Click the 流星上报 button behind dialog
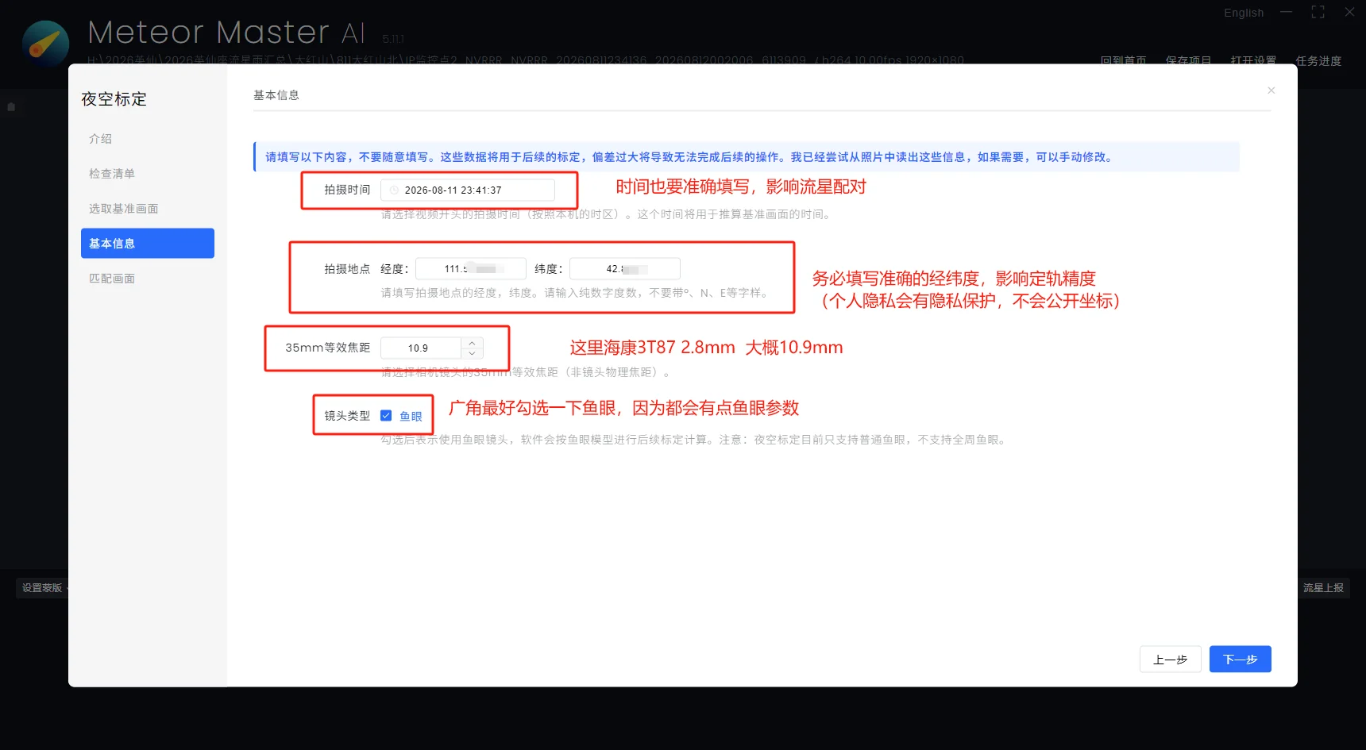The image size is (1366, 750). [1323, 588]
